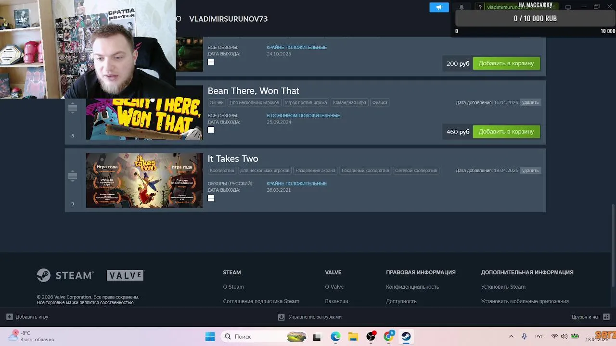This screenshot has height=346, width=616.
Task: Select the Кооператив tag
Action: pyautogui.click(x=222, y=171)
